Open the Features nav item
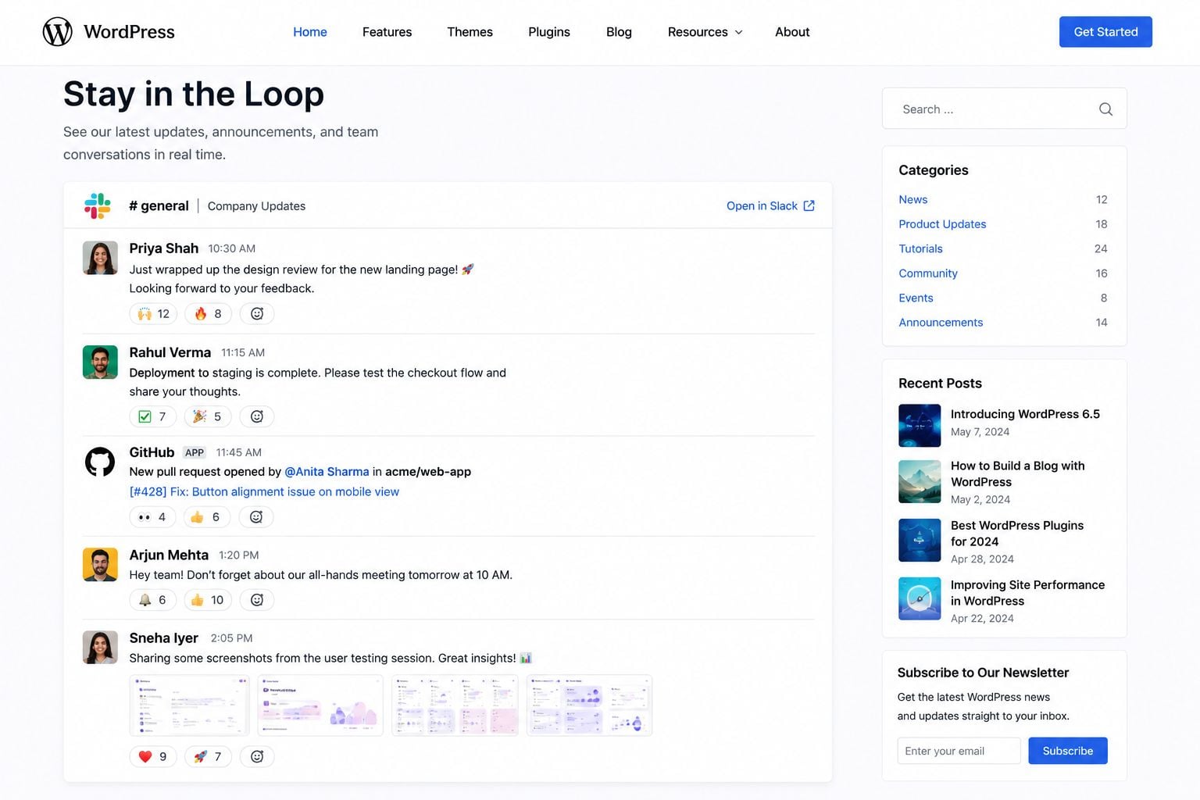 pos(387,32)
